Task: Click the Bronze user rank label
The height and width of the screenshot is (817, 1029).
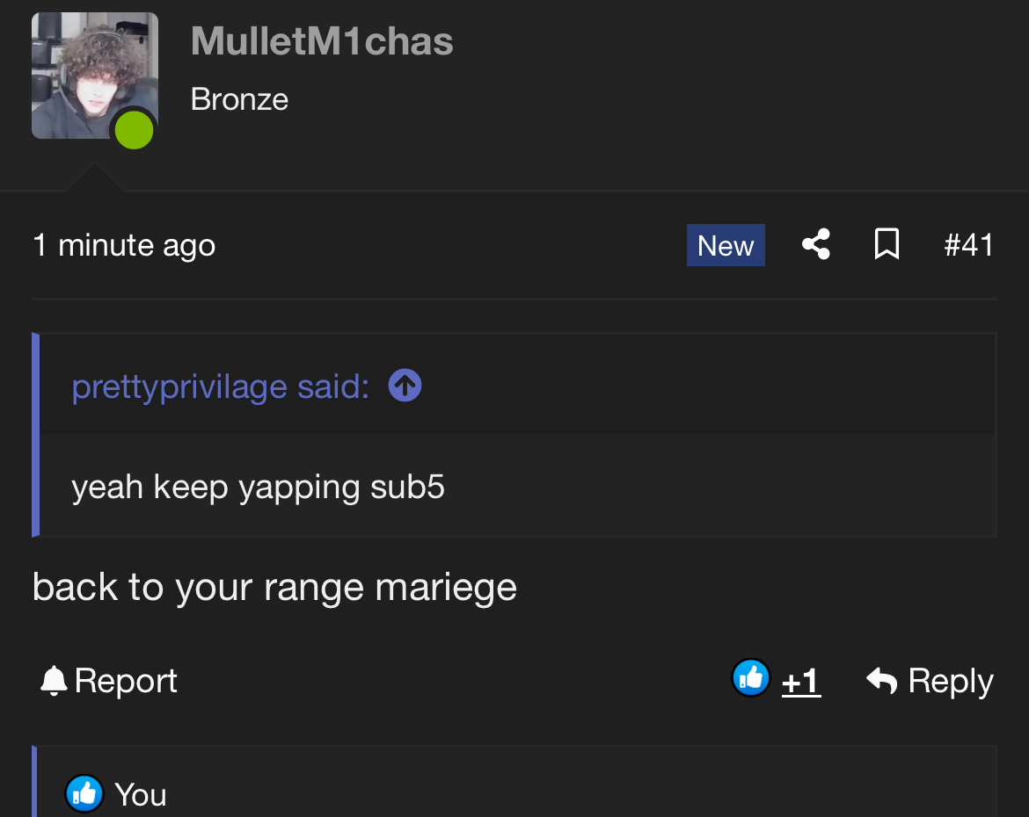Action: (239, 99)
